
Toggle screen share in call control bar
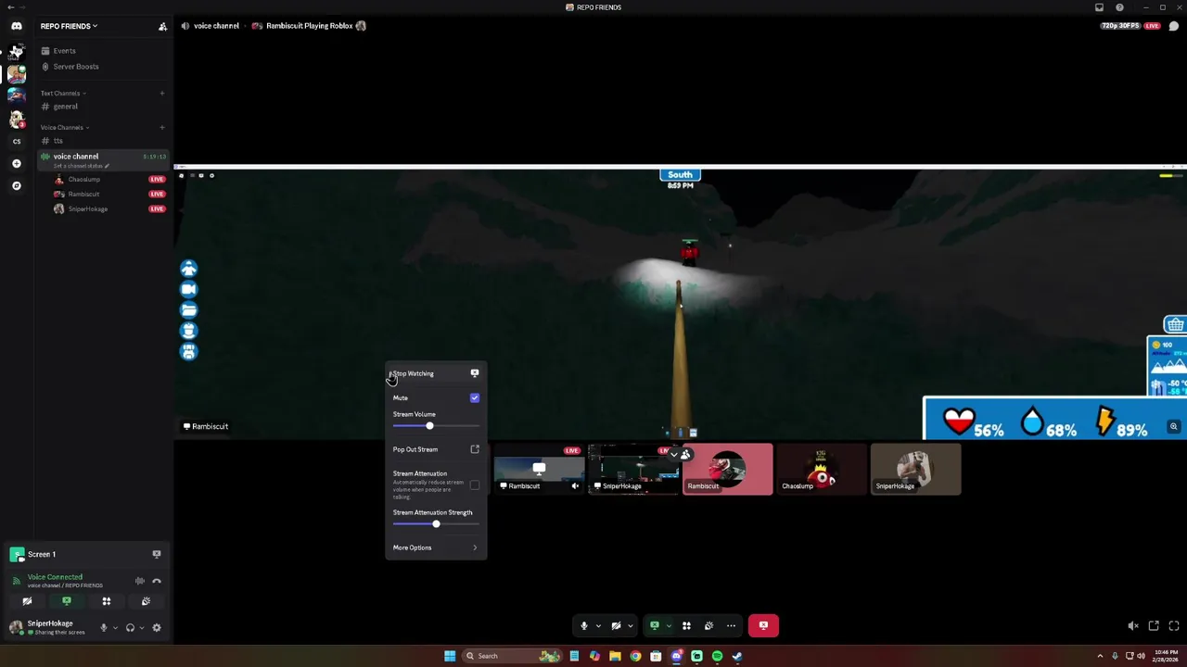pyautogui.click(x=654, y=625)
